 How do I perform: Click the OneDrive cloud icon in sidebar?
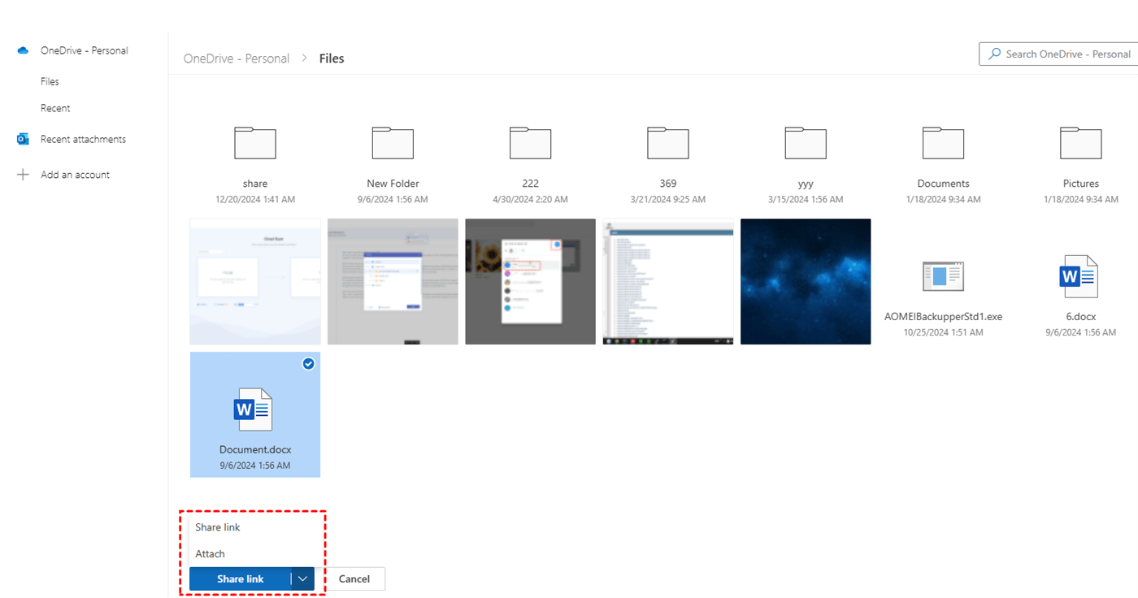(x=23, y=50)
